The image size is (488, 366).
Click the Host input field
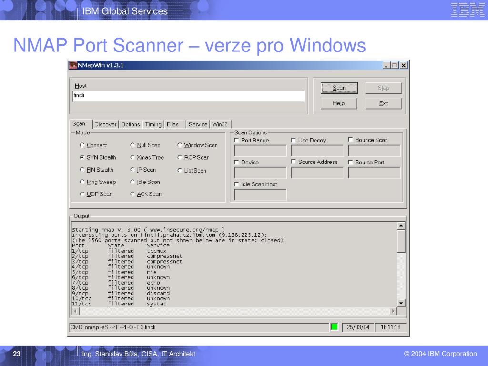click(x=188, y=96)
